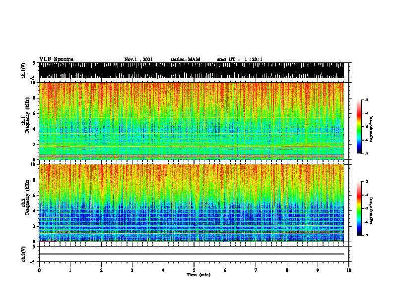Screen dimensions: 393x303
Task: Click the time axis tick label '1'
Action: pos(70,270)
